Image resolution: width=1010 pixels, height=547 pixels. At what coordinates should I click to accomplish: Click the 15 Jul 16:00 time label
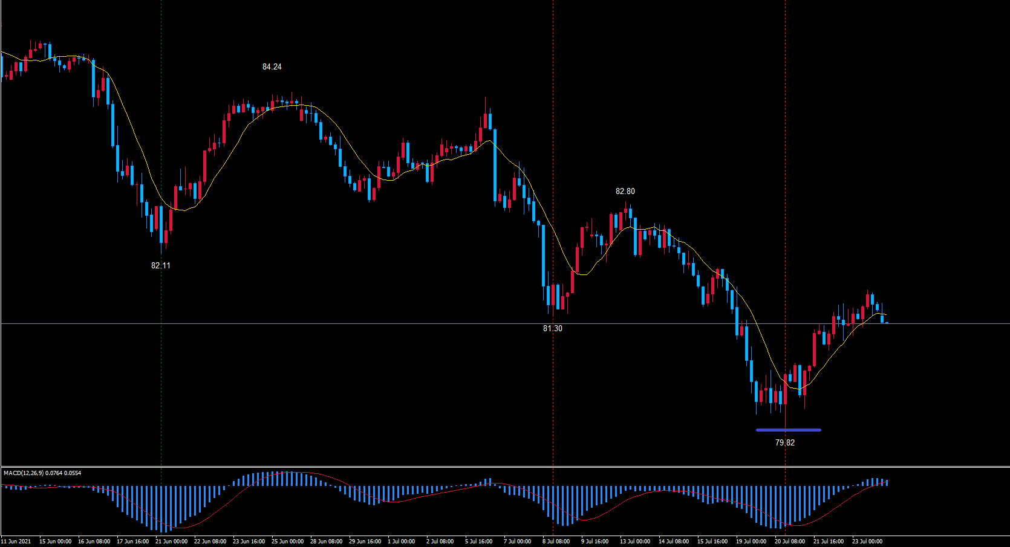712,542
